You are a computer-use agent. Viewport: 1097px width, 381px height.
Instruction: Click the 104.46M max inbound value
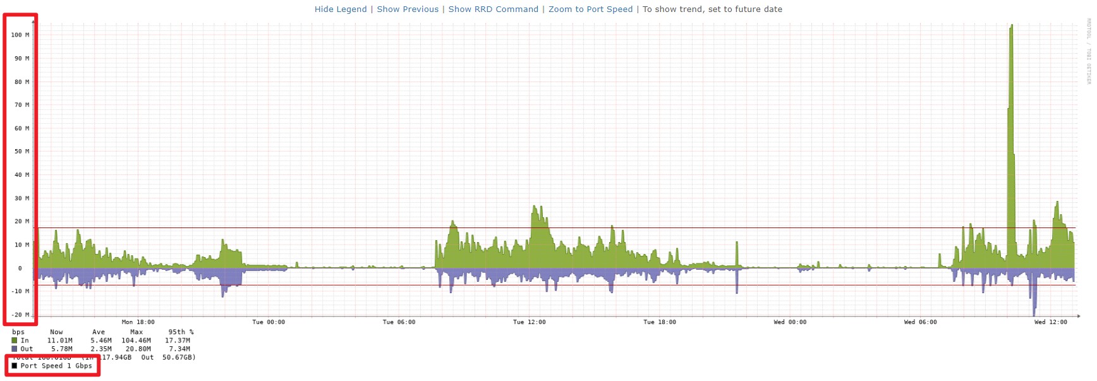136,341
